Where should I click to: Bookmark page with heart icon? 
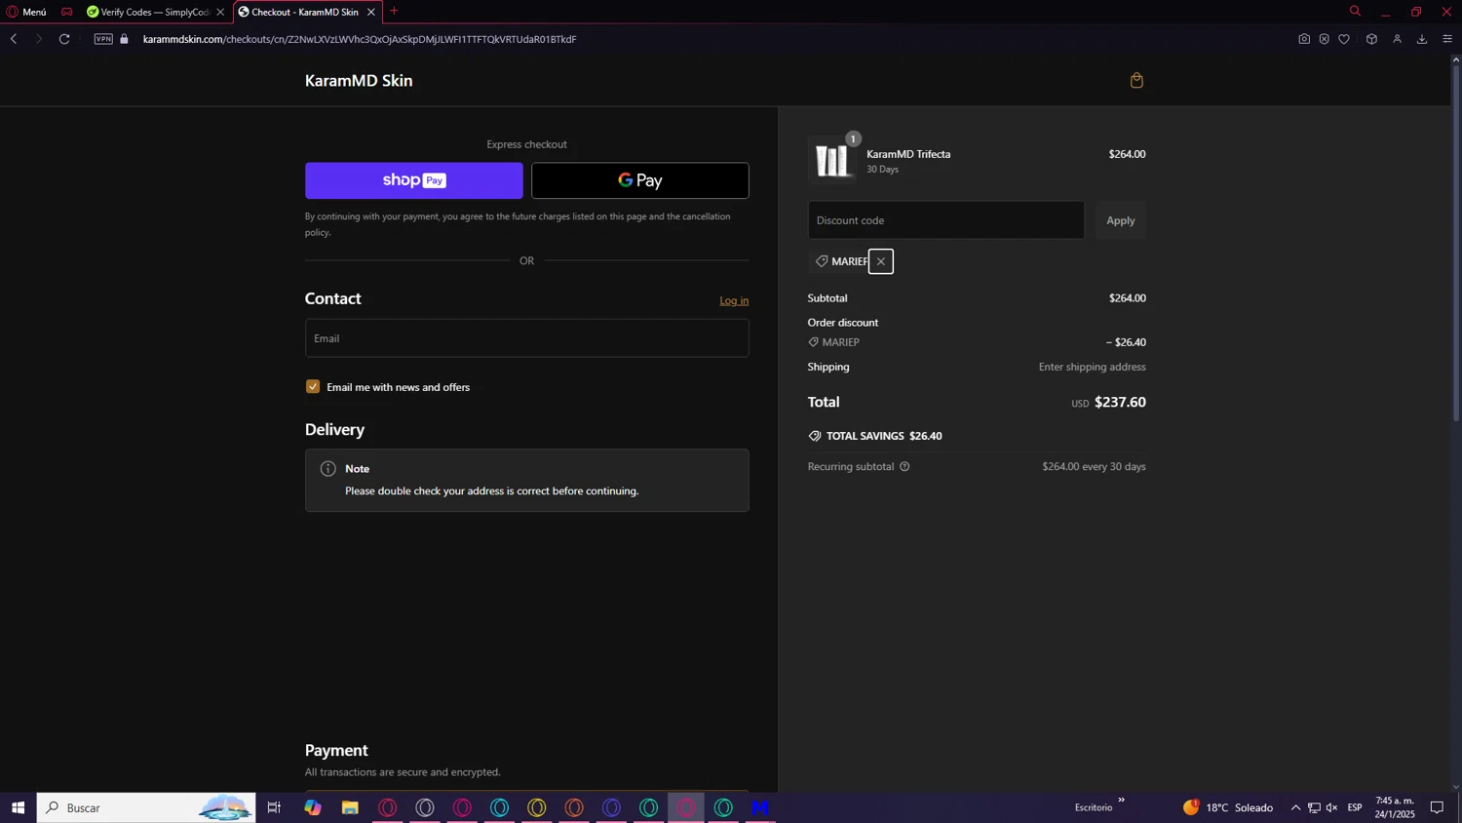coord(1344,39)
